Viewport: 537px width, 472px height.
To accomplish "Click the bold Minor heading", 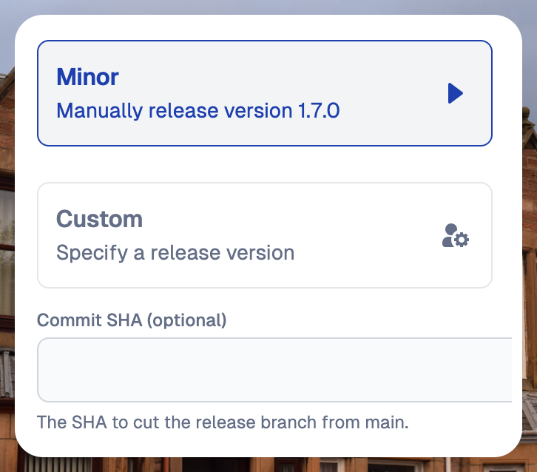I will point(87,77).
